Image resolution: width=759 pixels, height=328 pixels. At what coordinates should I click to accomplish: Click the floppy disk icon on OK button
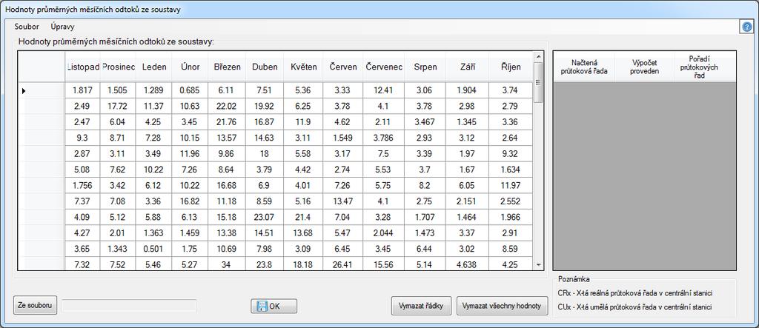point(262,307)
